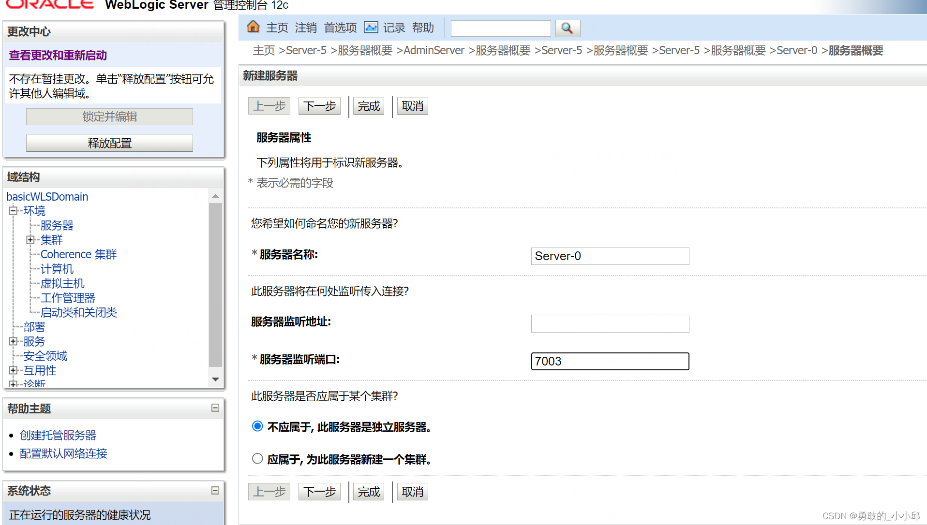The height and width of the screenshot is (525, 927).
Task: Open 帮助 in the toolbar
Action: pyautogui.click(x=423, y=28)
